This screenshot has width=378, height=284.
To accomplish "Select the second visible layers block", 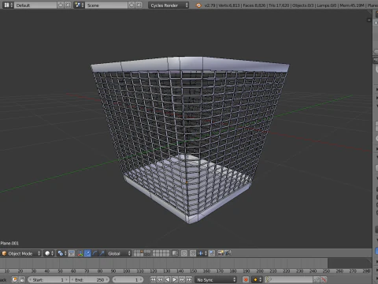I will (161, 253).
